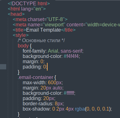
Task: Click the "UTF-8" string value
Action: [56, 20]
